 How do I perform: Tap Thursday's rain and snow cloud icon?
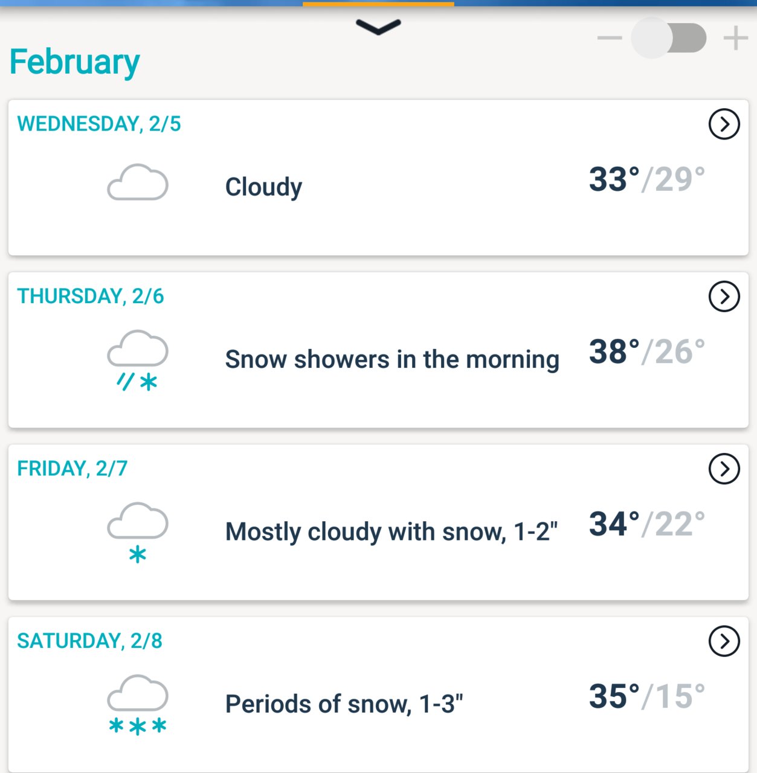point(138,360)
